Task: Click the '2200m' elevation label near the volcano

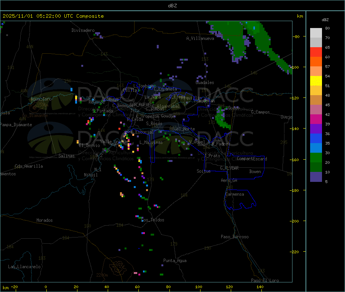Action: [102, 275]
